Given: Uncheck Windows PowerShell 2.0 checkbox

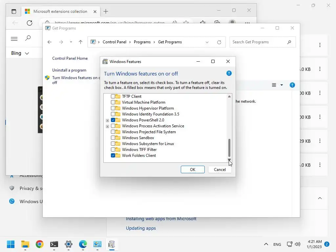Looking at the screenshot, I should tap(113, 120).
